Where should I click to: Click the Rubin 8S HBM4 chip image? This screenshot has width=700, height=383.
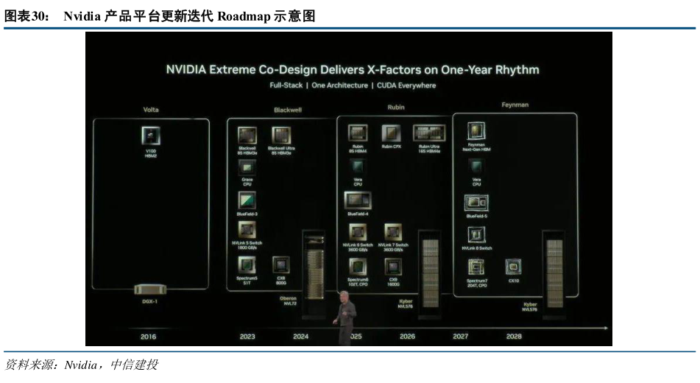(358, 133)
